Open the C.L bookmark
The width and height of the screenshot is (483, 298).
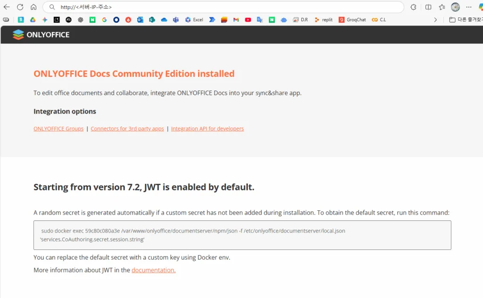click(379, 20)
